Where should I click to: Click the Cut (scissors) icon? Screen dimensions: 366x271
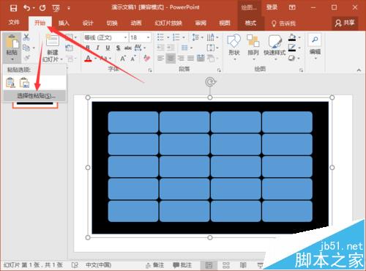pos(26,37)
